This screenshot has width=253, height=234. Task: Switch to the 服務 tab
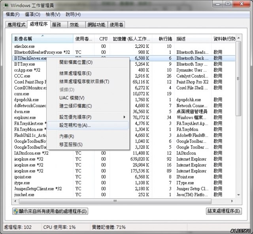(59, 25)
